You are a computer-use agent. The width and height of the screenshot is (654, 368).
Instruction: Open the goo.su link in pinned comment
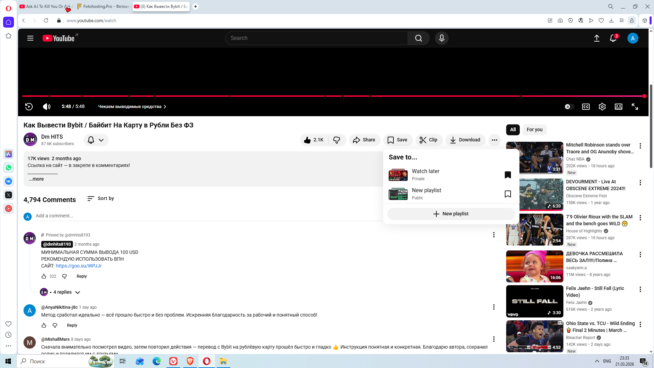coord(79,266)
